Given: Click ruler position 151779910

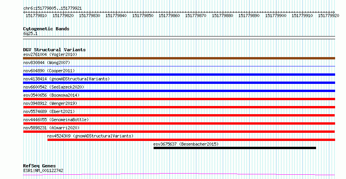Looking at the screenshot, I should coord(302,16).
